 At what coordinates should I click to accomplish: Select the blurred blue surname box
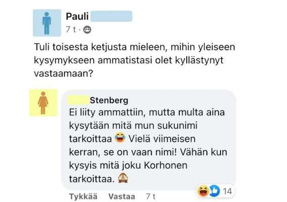(111, 16)
